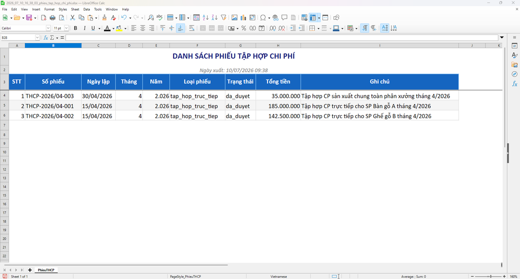Screen dimensions: 520x279
Task: Insert a pivot table
Action: pyautogui.click(x=252, y=18)
